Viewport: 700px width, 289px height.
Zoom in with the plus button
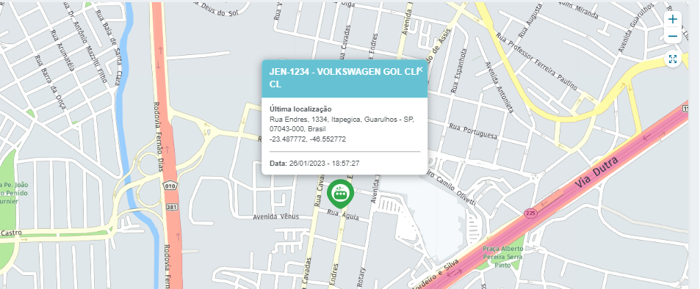pyautogui.click(x=673, y=20)
